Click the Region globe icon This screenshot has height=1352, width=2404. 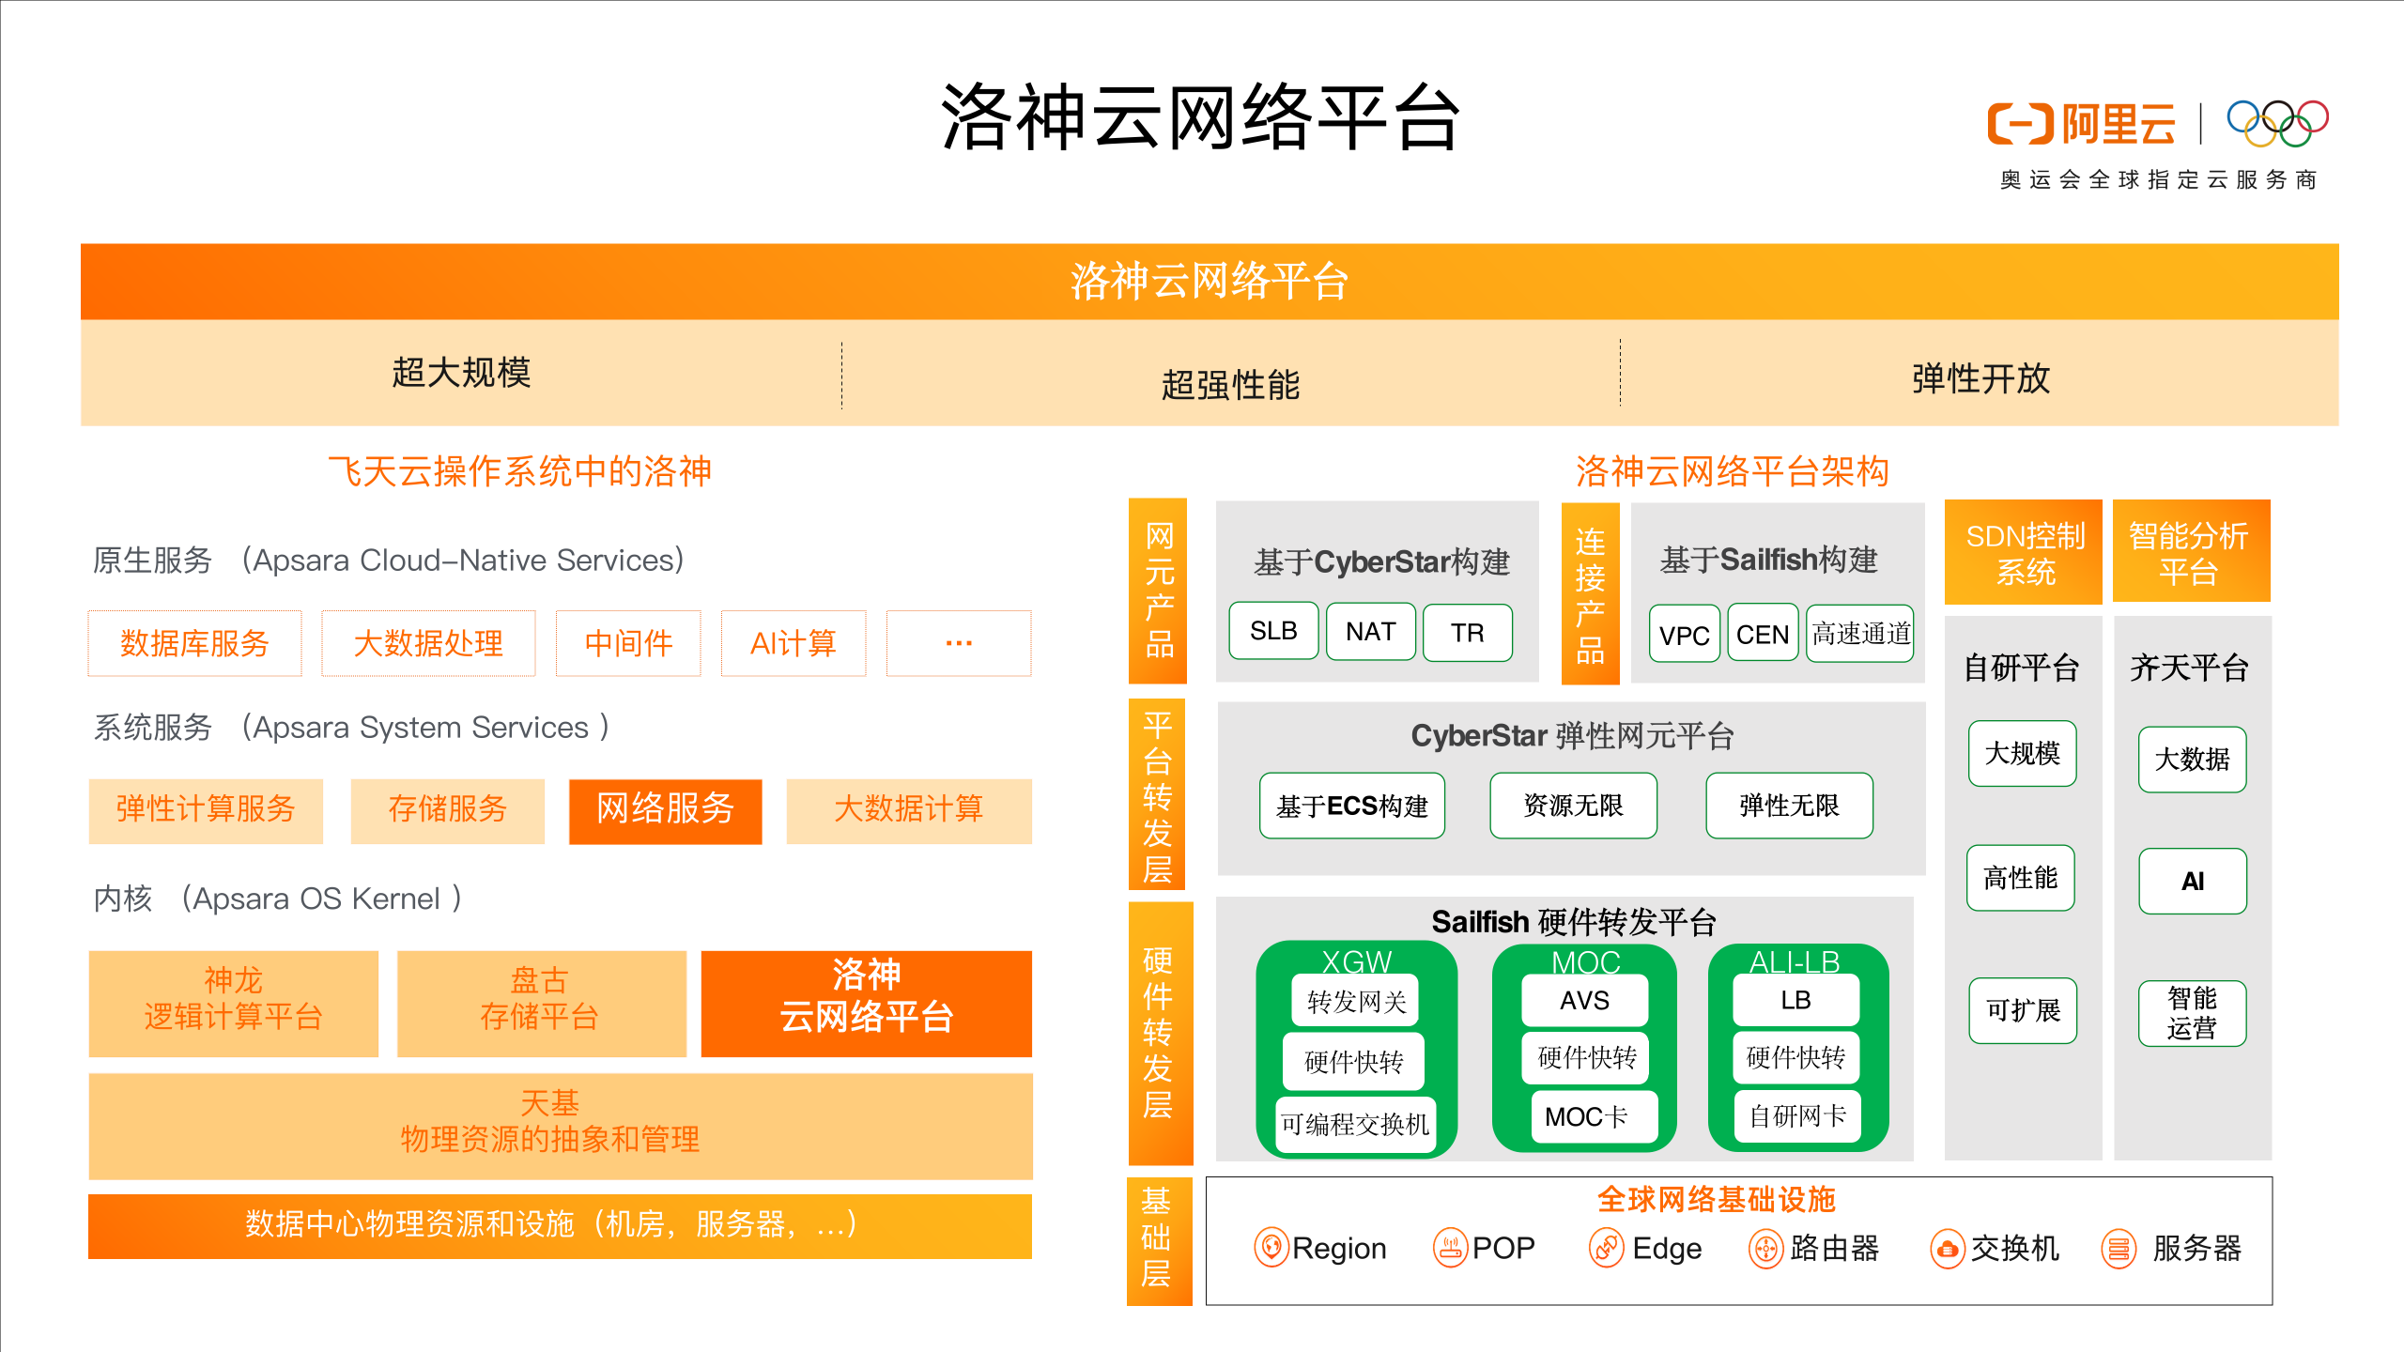[1271, 1248]
